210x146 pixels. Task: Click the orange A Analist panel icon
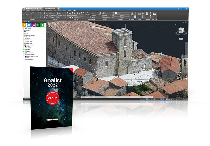point(24,25)
